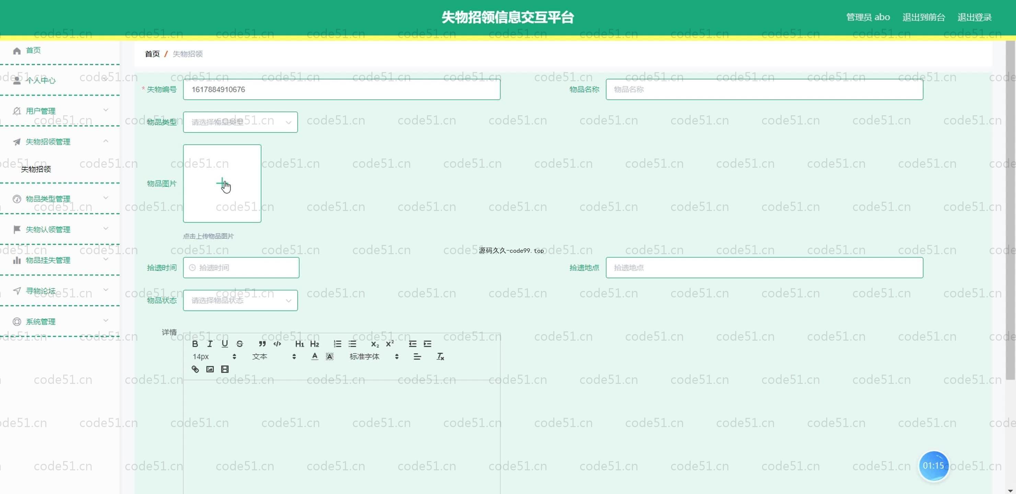Insert image using editor picture icon
Image resolution: width=1016 pixels, height=494 pixels.
pos(210,369)
